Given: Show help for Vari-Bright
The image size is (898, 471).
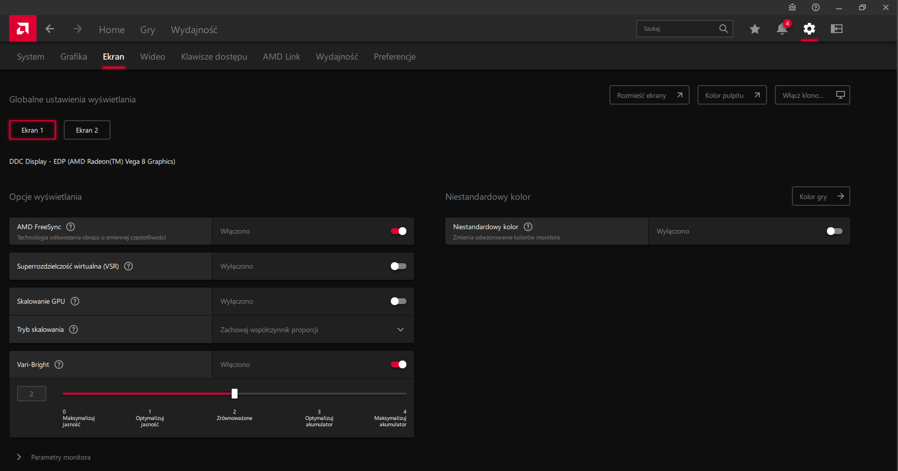Looking at the screenshot, I should coord(59,364).
